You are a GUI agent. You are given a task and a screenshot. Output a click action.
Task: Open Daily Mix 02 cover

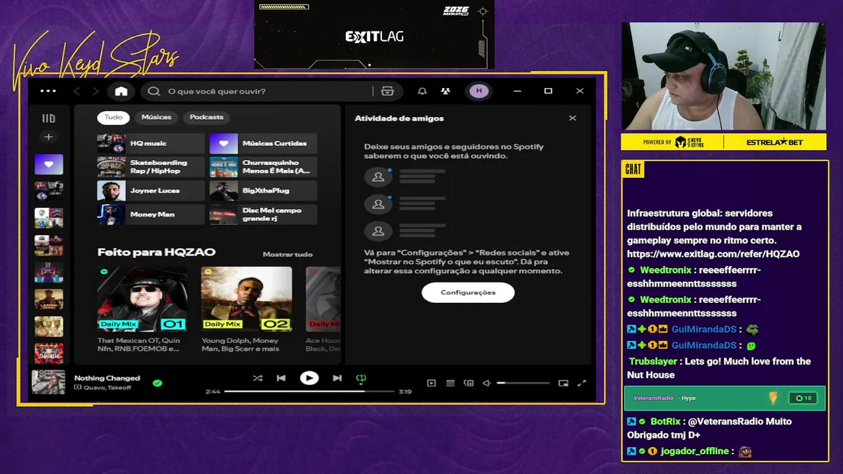tap(246, 299)
